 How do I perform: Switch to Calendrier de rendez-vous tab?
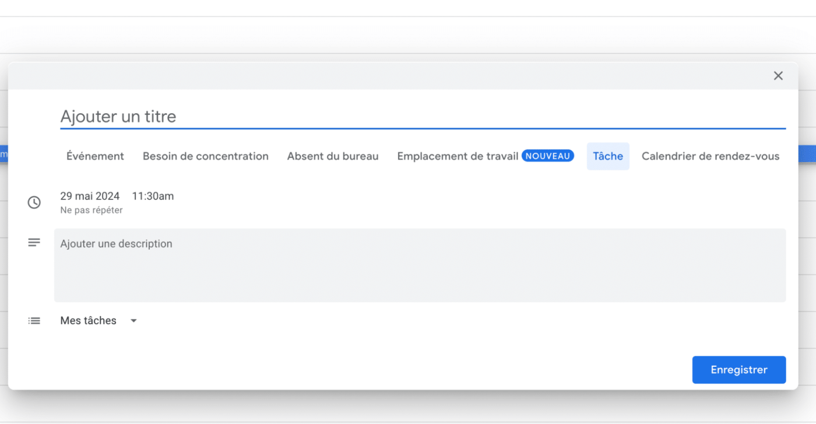pos(710,156)
